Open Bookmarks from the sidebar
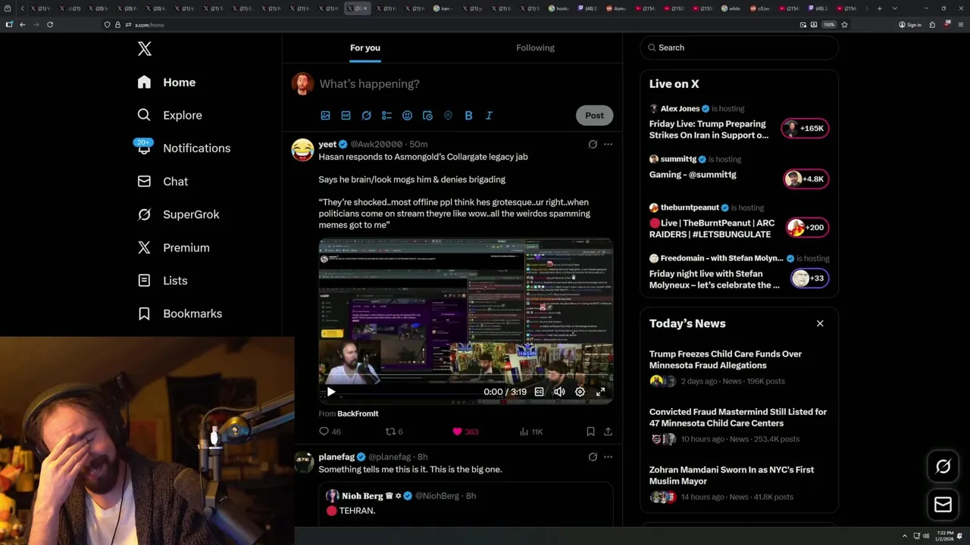The height and width of the screenshot is (545, 970). (180, 313)
